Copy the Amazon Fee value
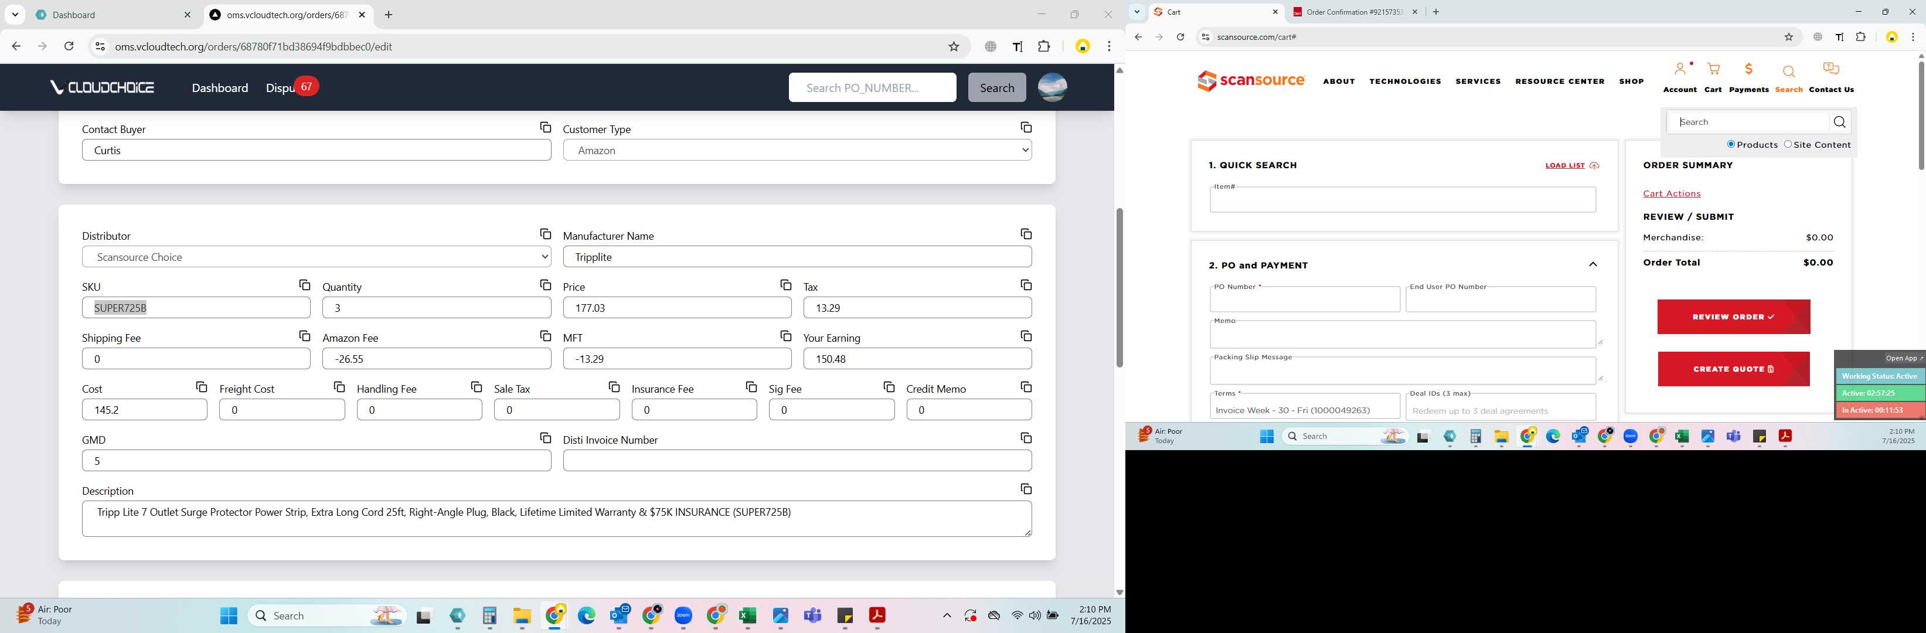 545,336
